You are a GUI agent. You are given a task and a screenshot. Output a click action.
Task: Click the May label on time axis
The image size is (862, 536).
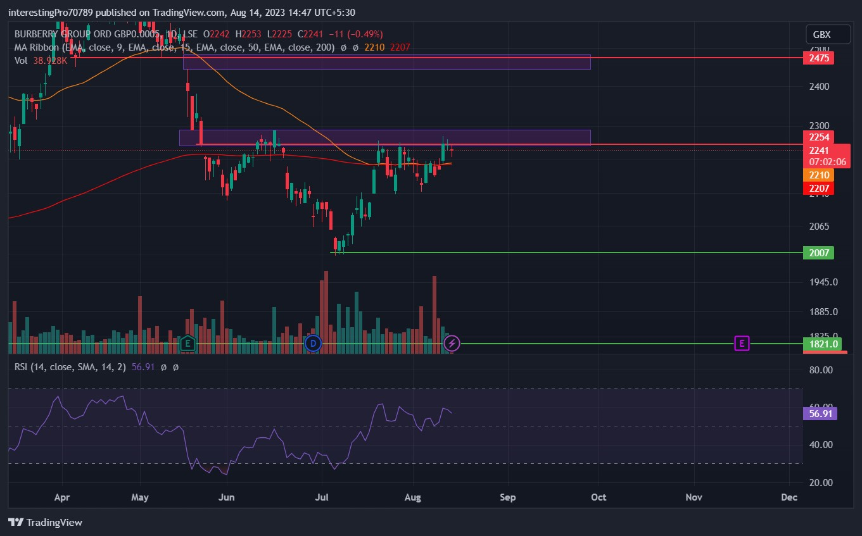(x=140, y=497)
